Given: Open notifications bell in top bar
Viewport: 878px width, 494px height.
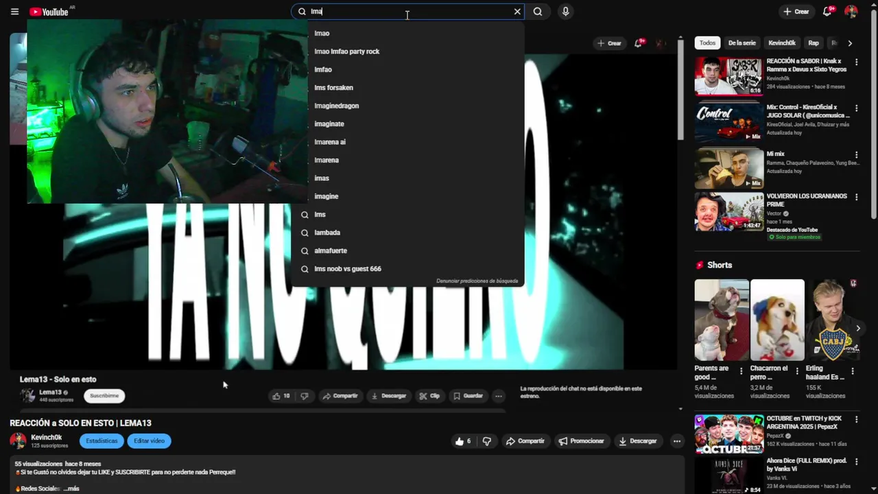Looking at the screenshot, I should click(829, 12).
